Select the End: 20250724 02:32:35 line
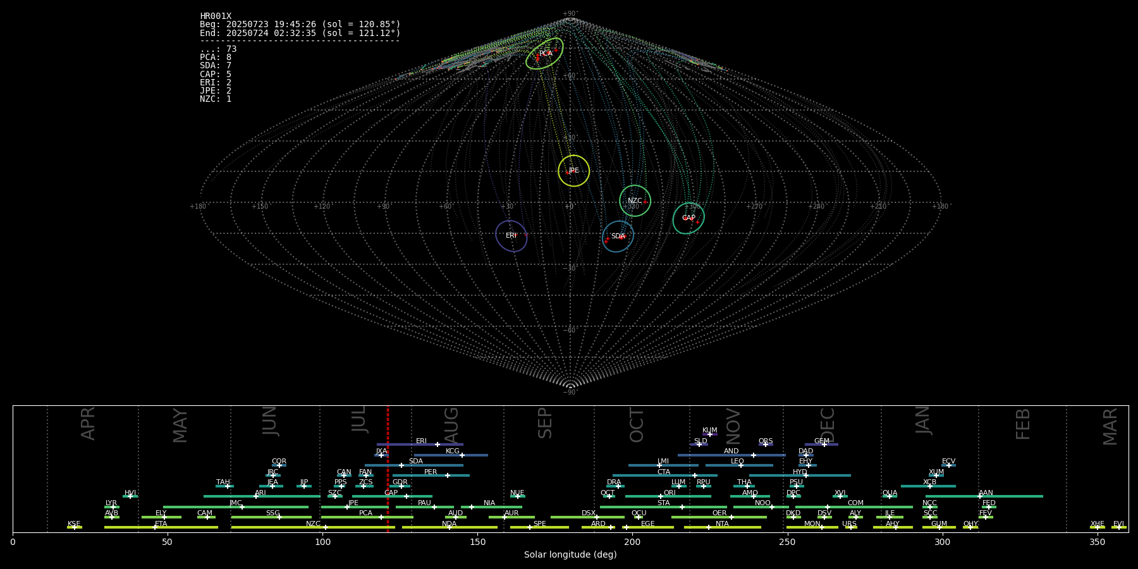The height and width of the screenshot is (569, 1138). [x=300, y=33]
